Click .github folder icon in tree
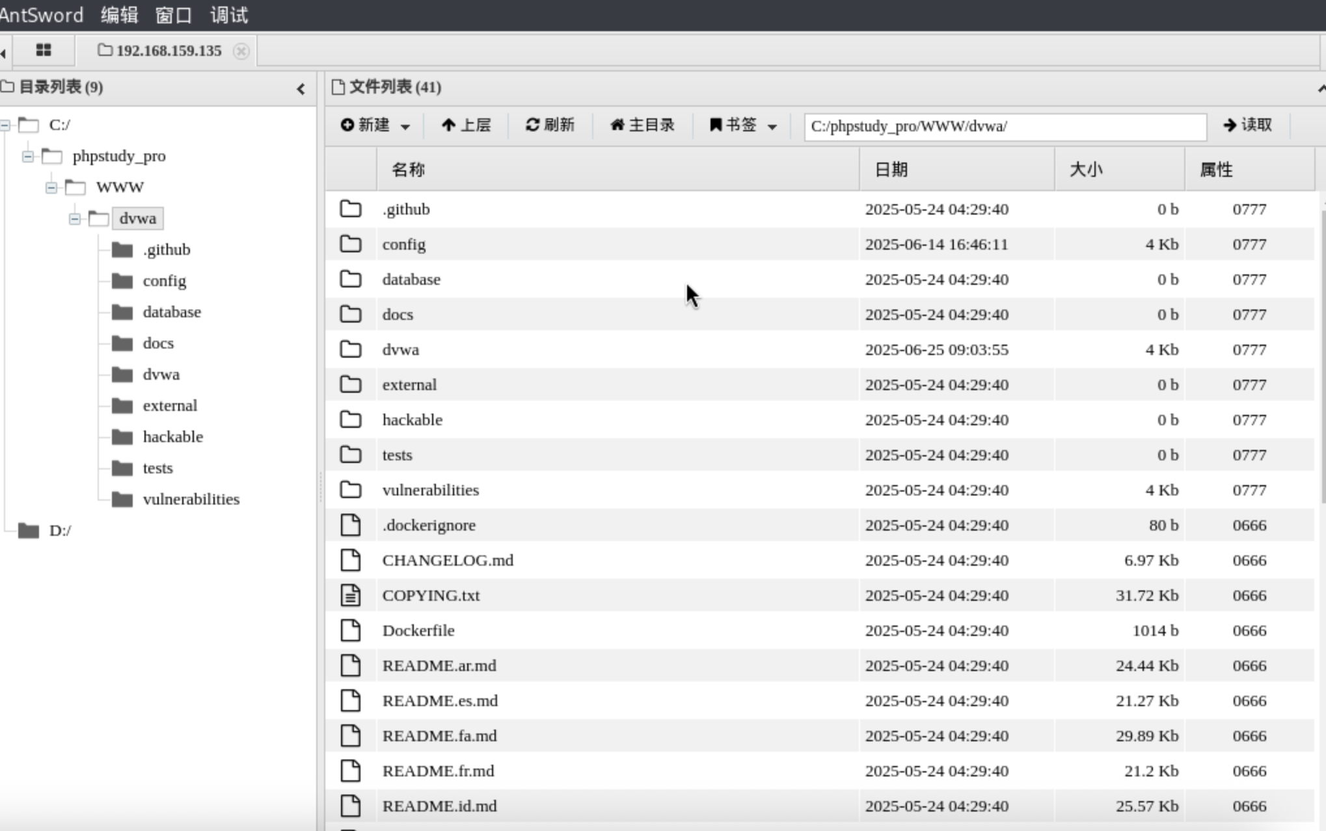This screenshot has width=1326, height=831. (122, 250)
